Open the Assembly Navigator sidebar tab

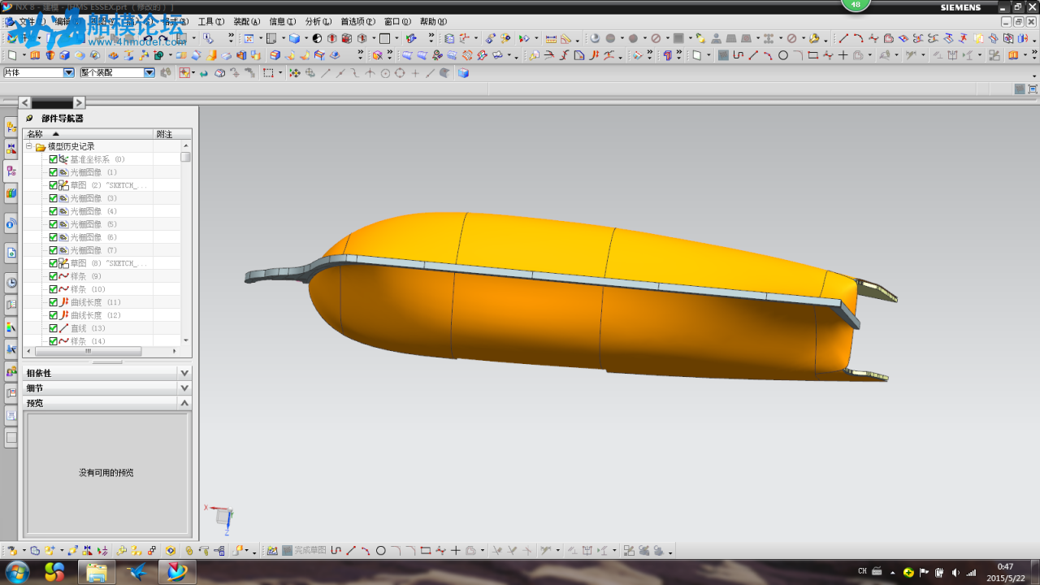click(11, 127)
